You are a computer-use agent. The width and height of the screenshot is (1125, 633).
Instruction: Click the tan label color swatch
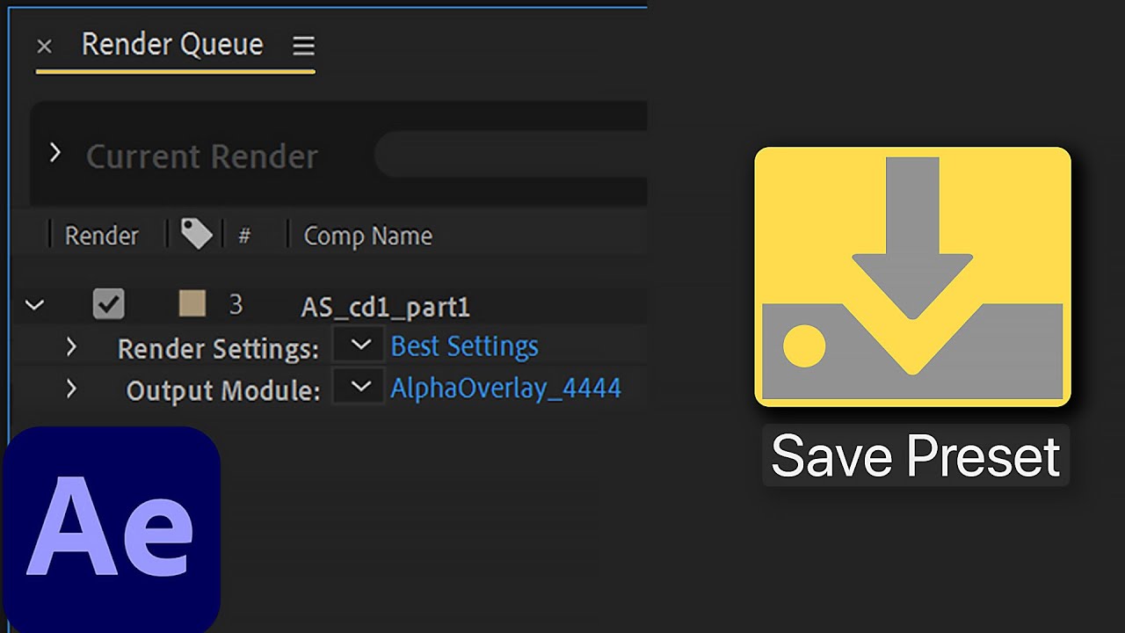(192, 304)
